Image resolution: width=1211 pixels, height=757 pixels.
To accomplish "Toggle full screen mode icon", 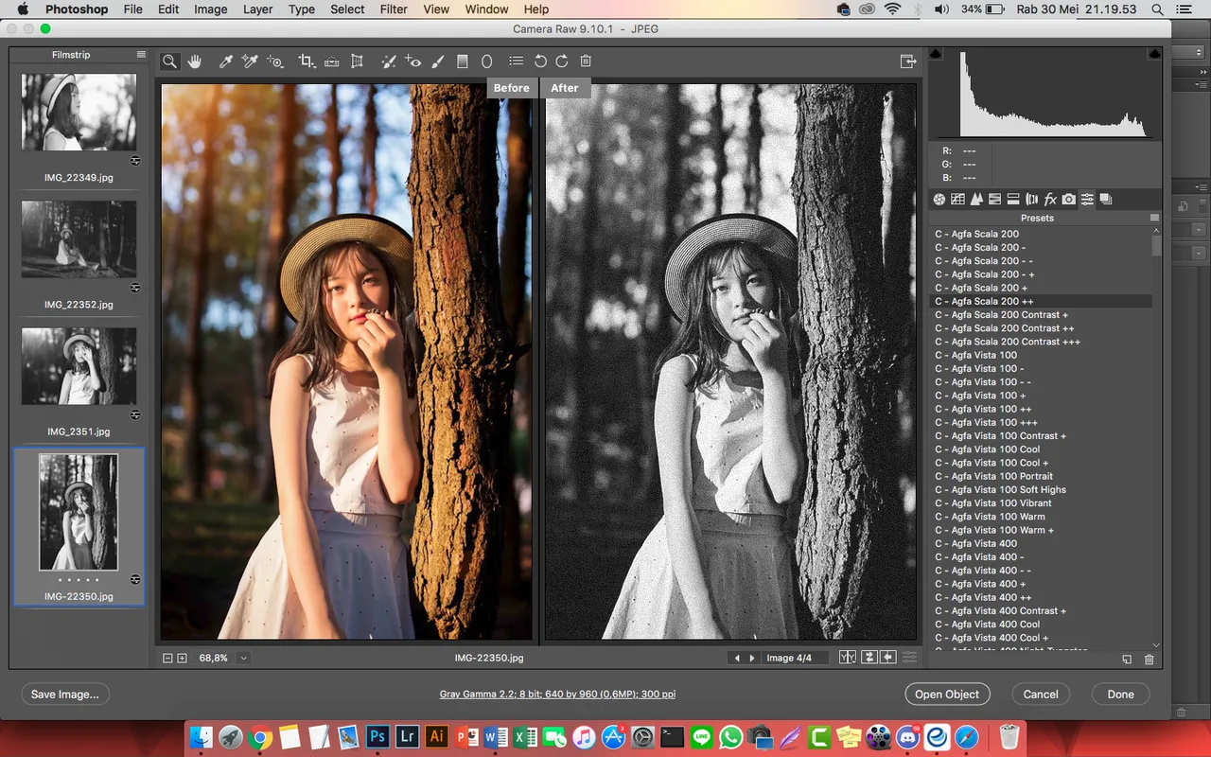I will tap(908, 62).
